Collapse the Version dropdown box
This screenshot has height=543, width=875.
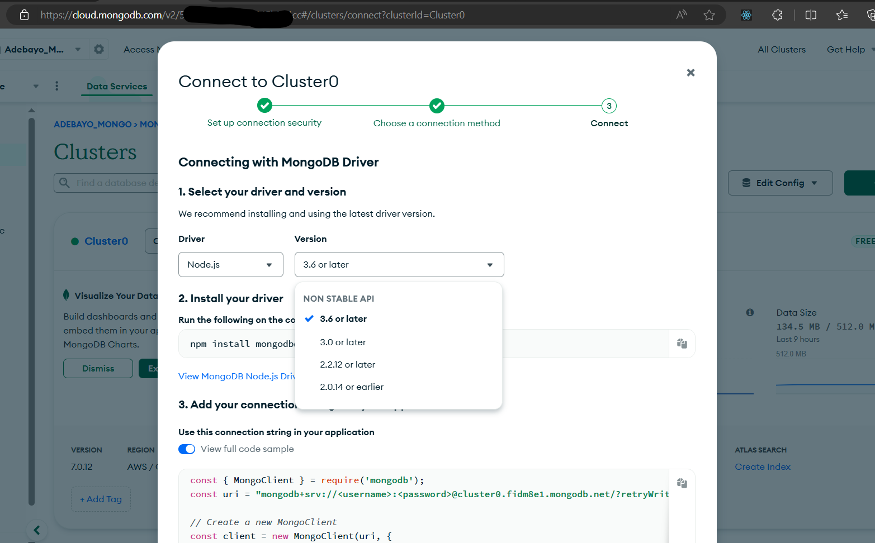399,265
